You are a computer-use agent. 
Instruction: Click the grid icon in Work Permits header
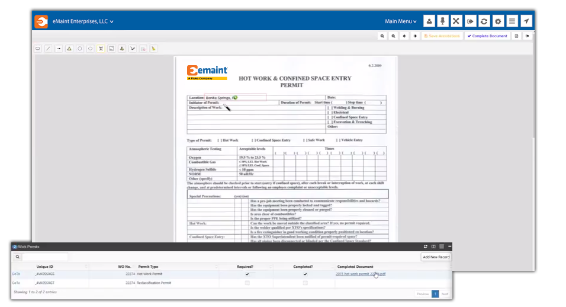442,247
